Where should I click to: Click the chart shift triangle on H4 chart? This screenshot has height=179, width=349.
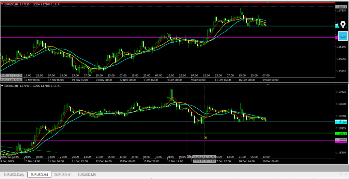268,3
